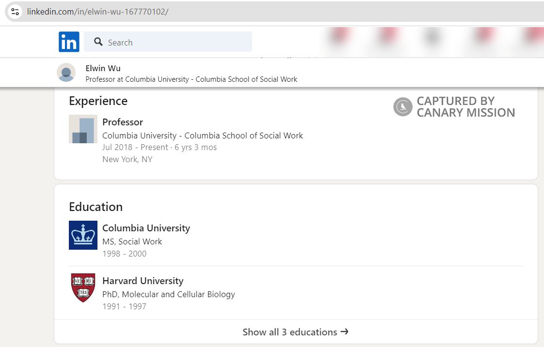Click the search magnifier icon

click(98, 42)
